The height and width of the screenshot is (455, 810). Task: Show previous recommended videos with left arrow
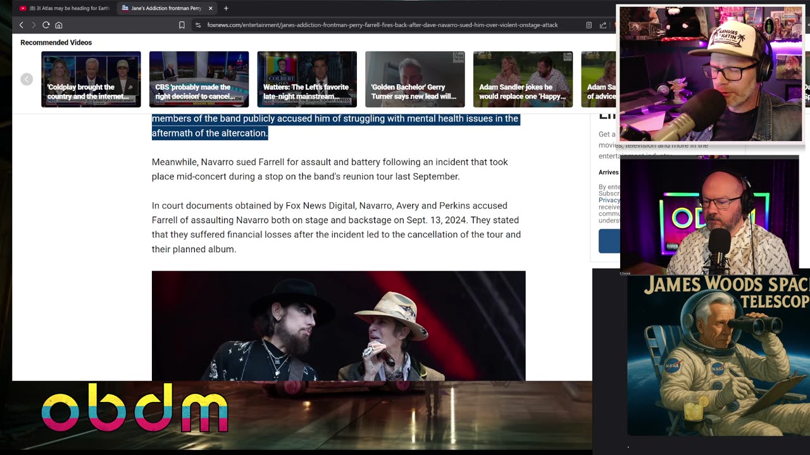(27, 79)
